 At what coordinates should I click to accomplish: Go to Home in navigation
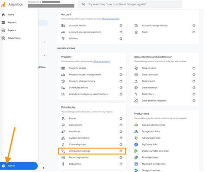click(x=11, y=15)
